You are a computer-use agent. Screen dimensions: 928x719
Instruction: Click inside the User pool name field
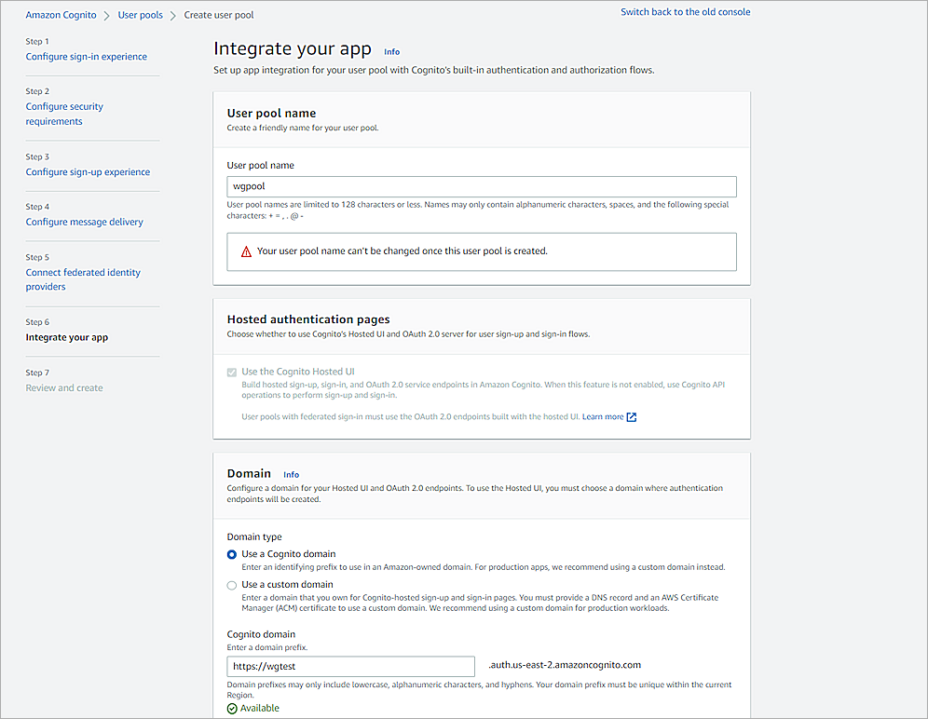tap(481, 186)
